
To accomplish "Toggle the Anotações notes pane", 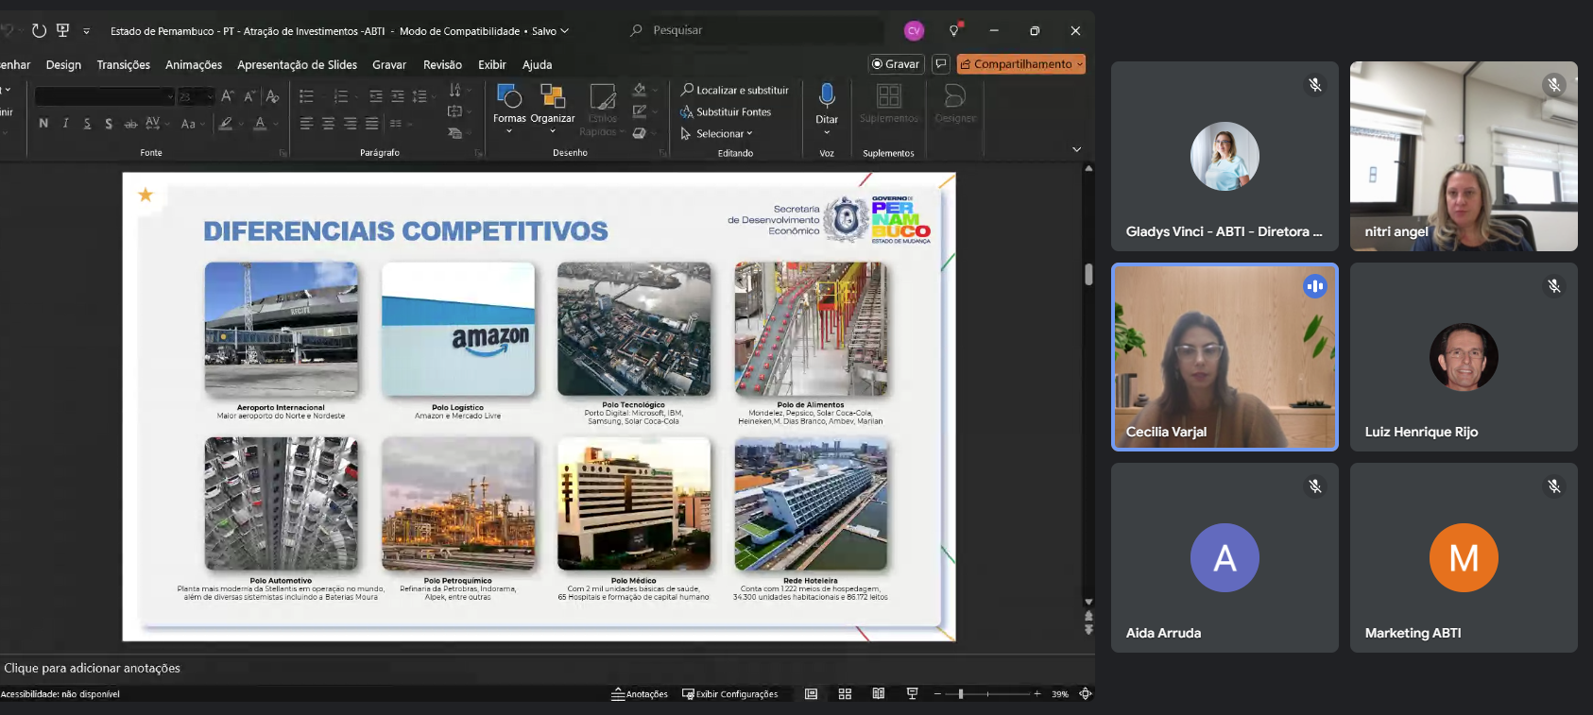I will click(640, 694).
